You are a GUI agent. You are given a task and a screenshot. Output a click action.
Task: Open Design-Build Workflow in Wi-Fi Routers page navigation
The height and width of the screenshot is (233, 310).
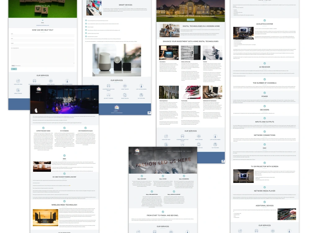[79, 90]
